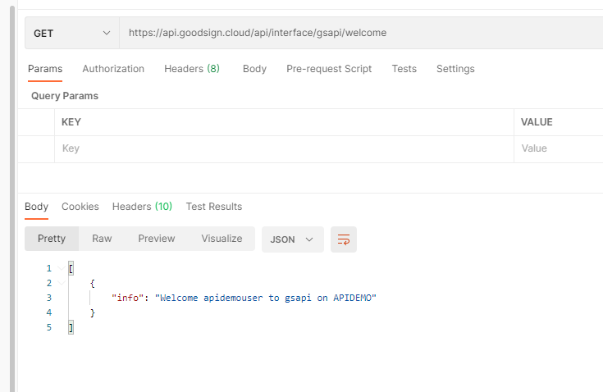Open the request Settings tab

[455, 69]
